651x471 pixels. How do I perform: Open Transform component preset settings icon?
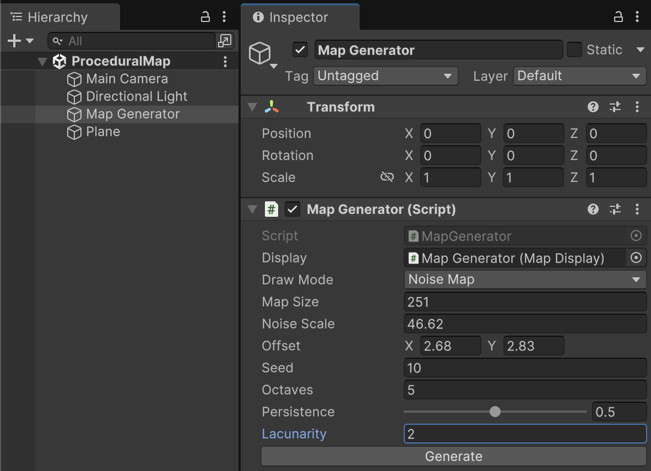pyautogui.click(x=615, y=107)
